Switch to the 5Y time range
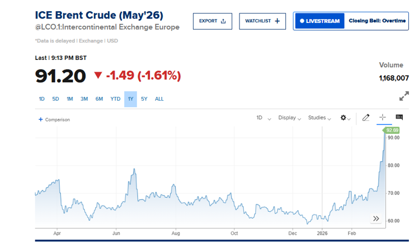 click(144, 99)
